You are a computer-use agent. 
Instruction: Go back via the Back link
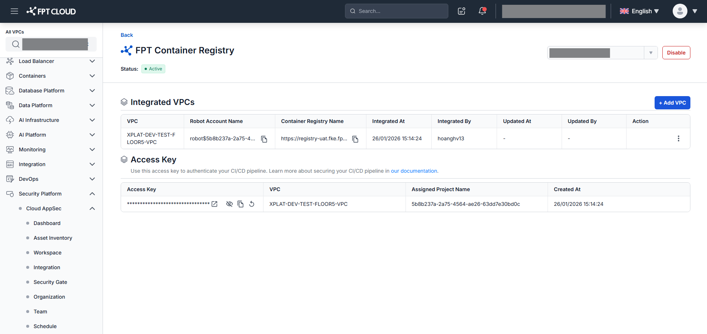coord(127,35)
